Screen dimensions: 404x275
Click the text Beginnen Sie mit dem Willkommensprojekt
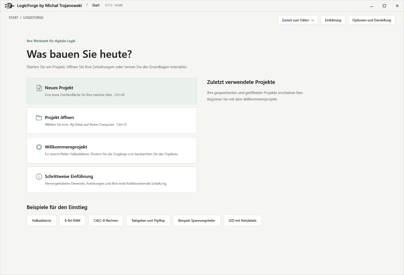point(242,99)
